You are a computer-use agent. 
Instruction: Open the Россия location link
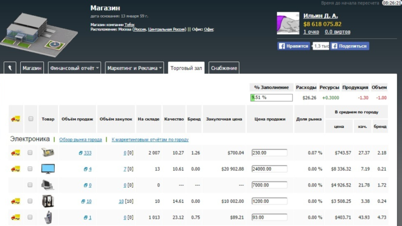139,29
